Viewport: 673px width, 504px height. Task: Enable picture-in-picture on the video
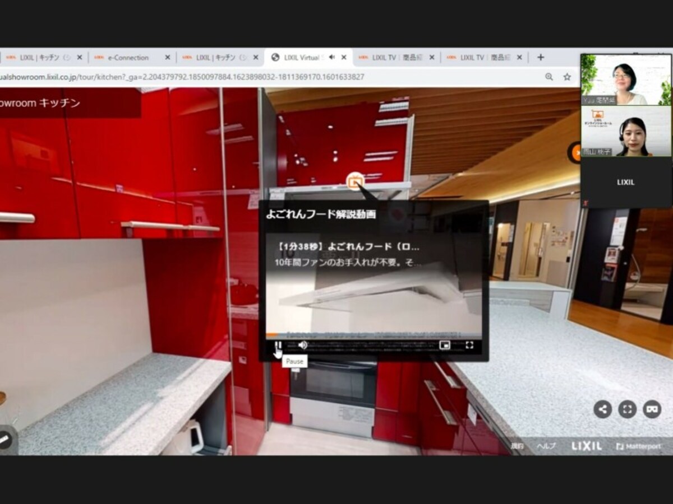[x=445, y=345]
